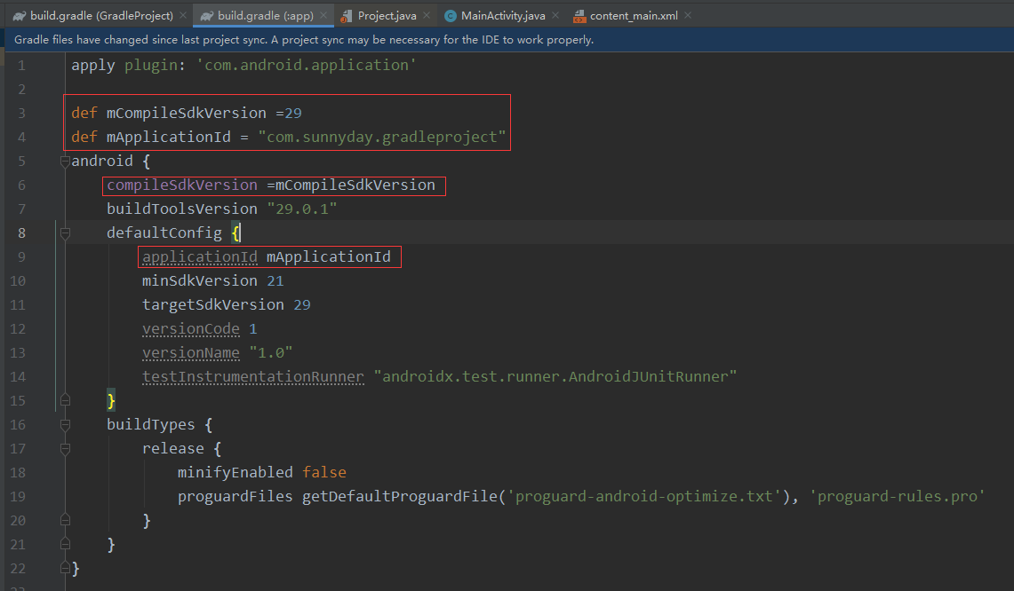Click line number 14 in gutter

coord(18,376)
